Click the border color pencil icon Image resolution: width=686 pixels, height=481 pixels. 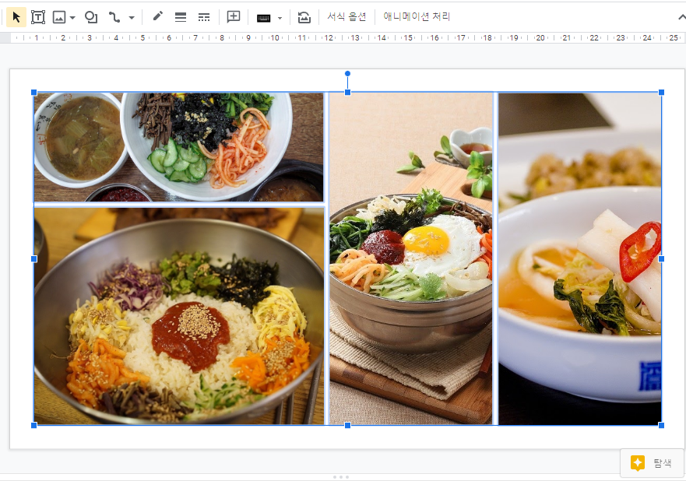(x=157, y=16)
